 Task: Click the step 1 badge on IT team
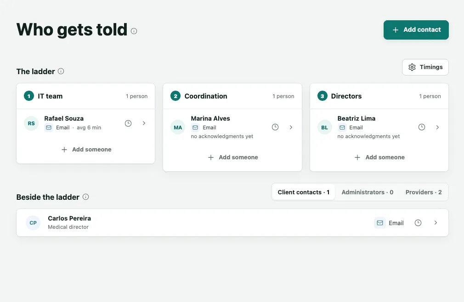28,96
